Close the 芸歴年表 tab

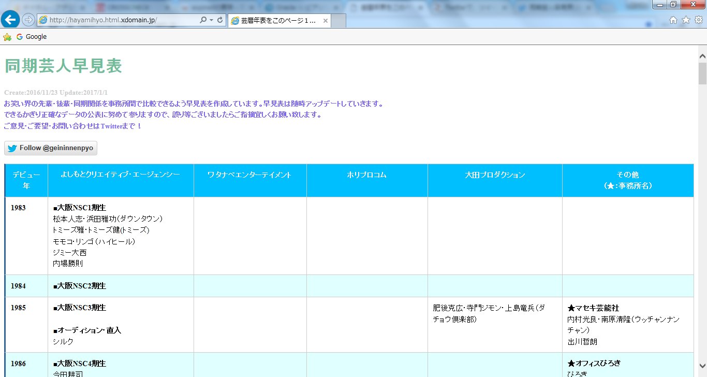(x=325, y=21)
